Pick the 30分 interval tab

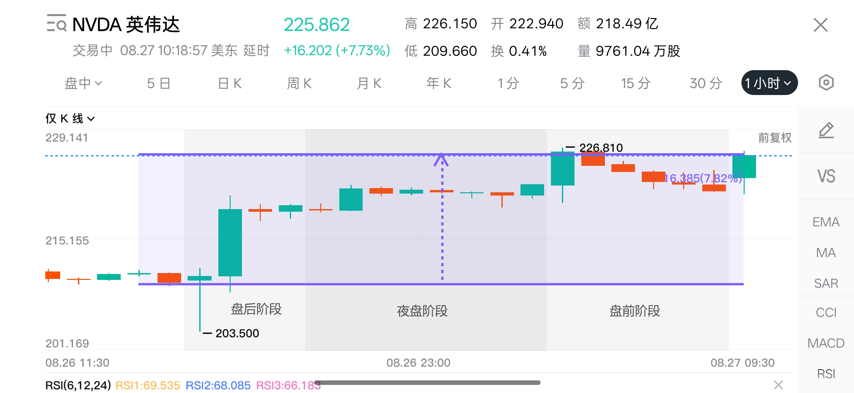pos(706,83)
